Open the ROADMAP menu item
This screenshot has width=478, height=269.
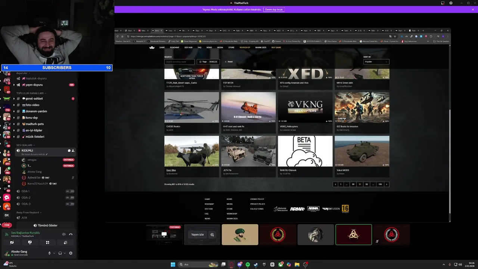(174, 47)
